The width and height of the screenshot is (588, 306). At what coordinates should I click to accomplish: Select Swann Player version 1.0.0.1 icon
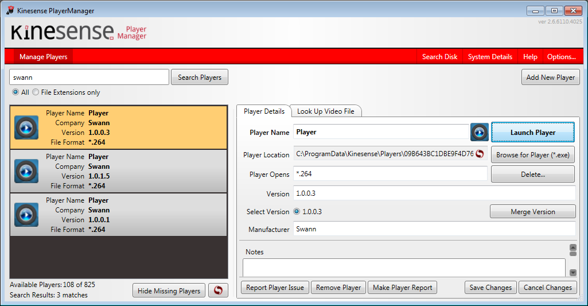(26, 215)
